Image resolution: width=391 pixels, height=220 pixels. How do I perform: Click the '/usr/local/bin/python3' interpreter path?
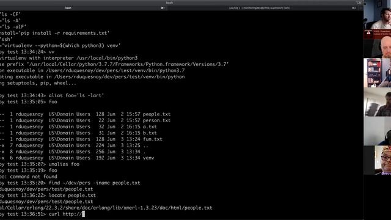[x=107, y=58]
